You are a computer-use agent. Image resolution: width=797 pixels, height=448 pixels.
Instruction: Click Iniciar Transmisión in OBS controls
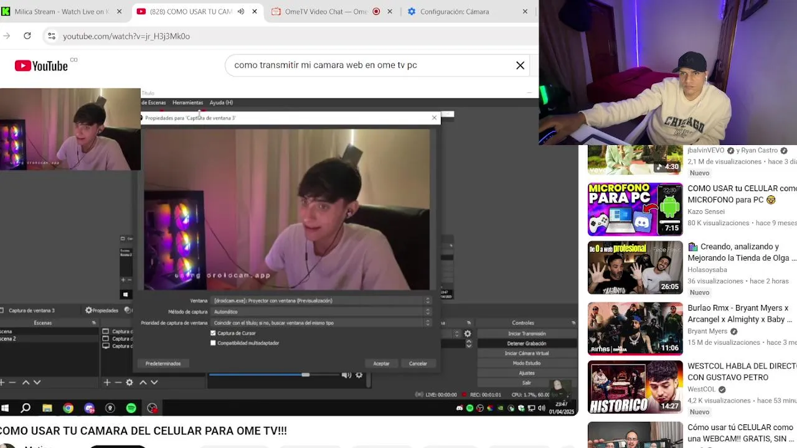(x=527, y=334)
